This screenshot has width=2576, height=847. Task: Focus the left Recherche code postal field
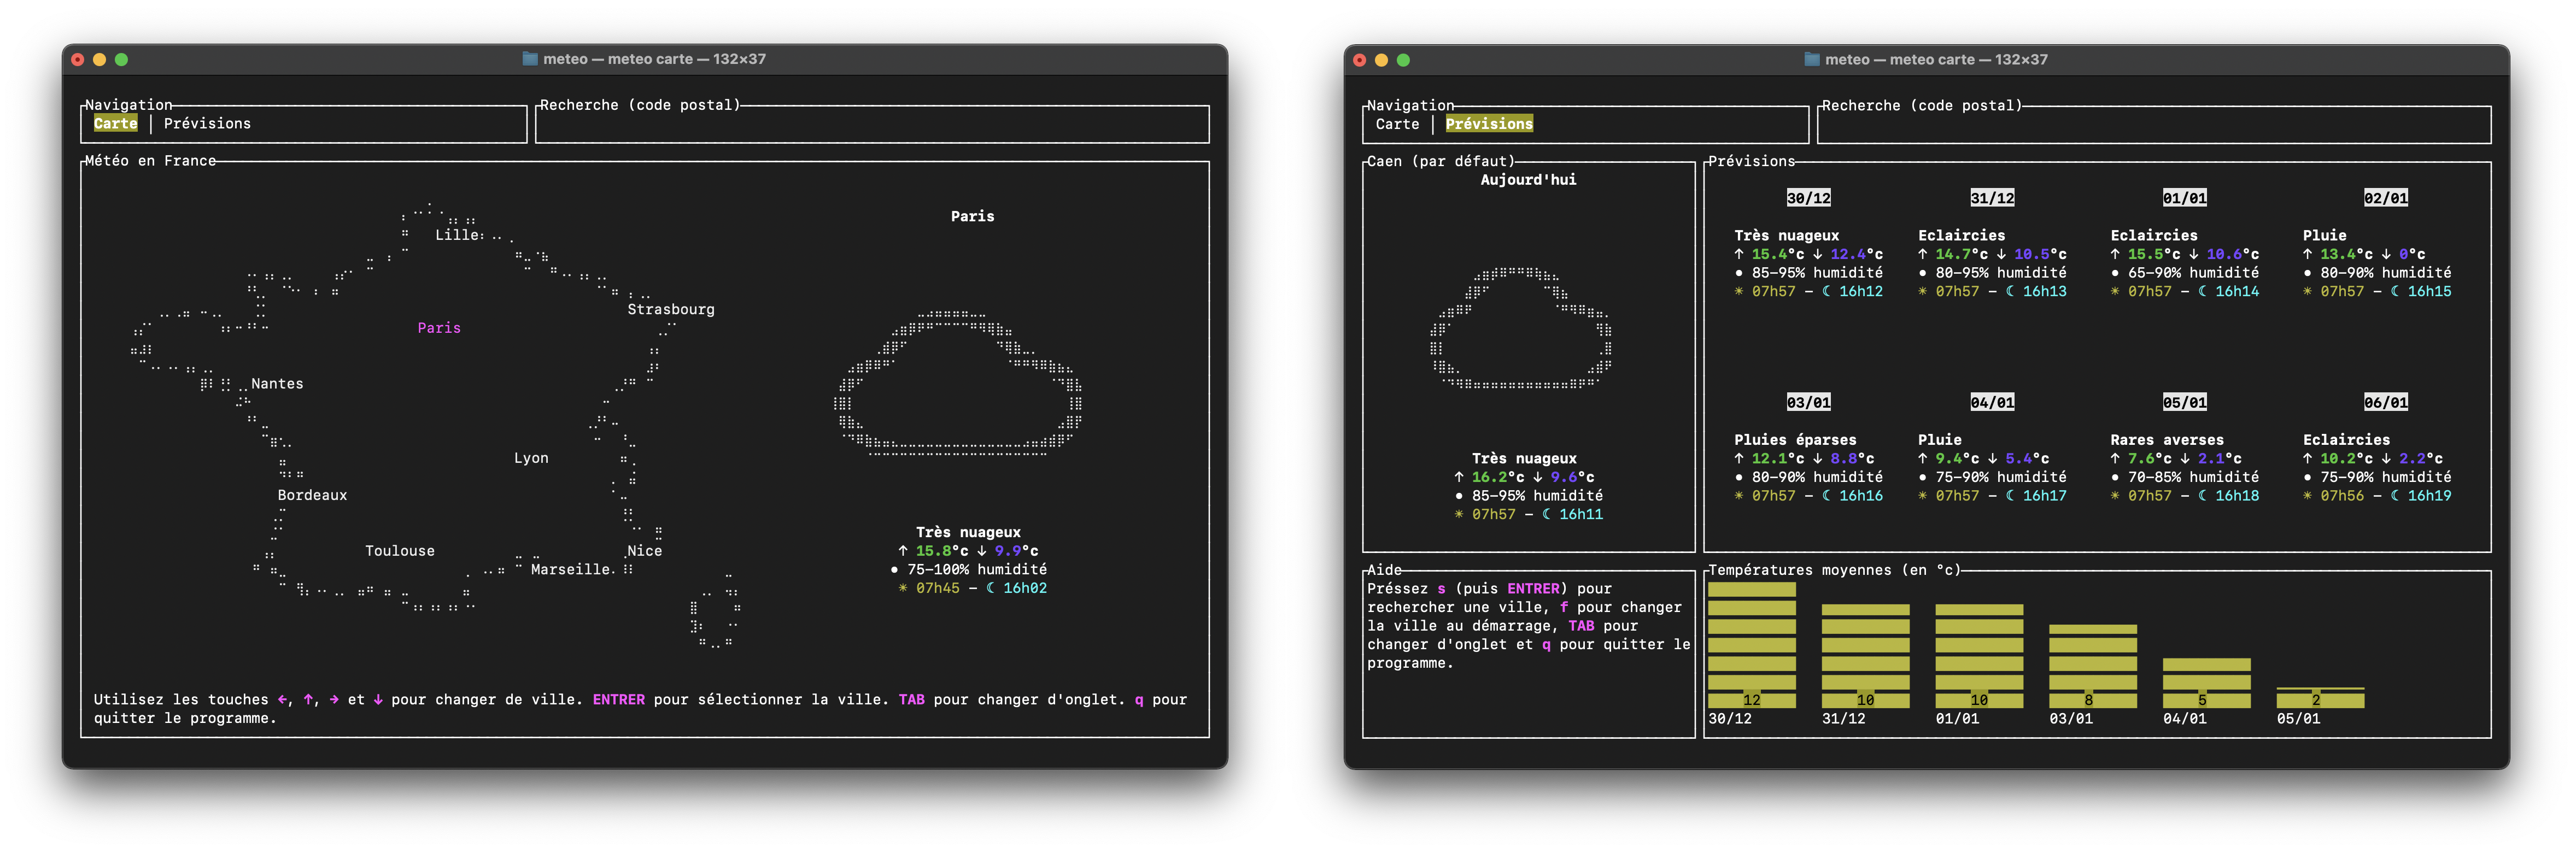(x=871, y=125)
